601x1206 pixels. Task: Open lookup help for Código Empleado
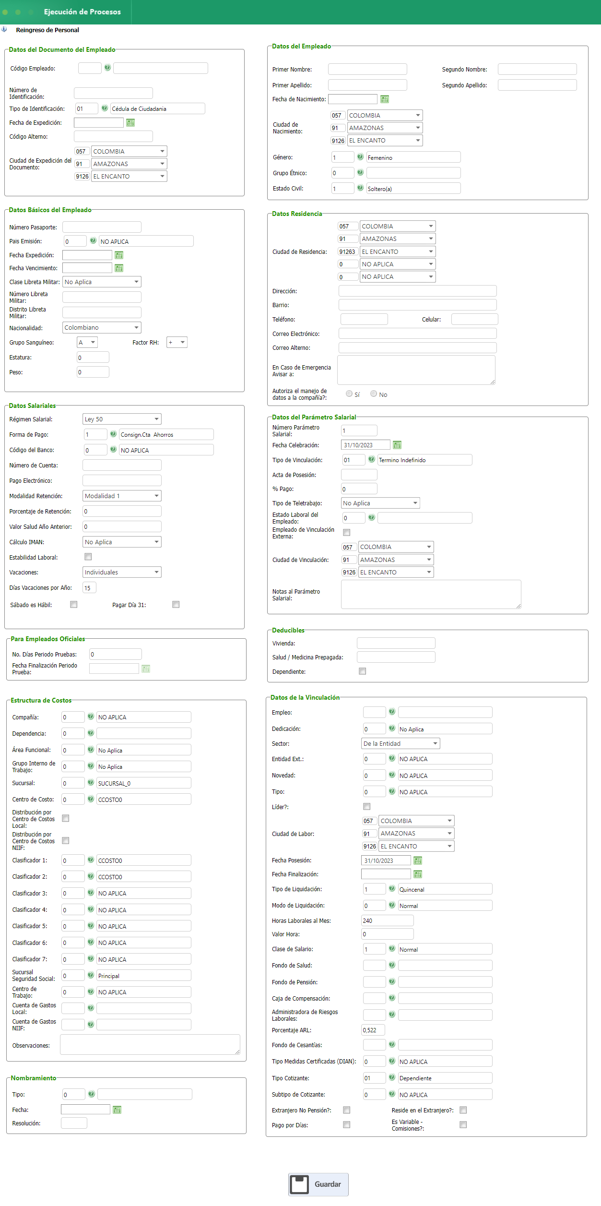(107, 68)
